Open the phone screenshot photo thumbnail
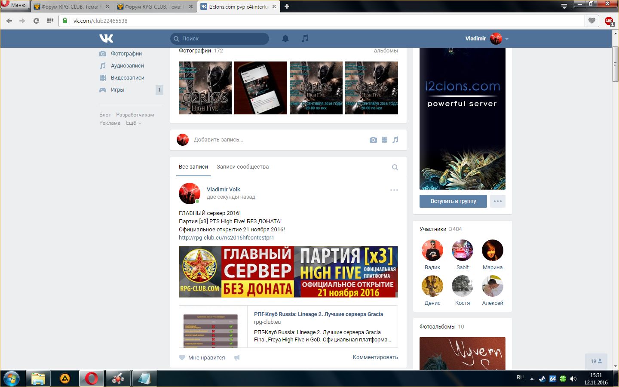The height and width of the screenshot is (387, 619). point(260,88)
